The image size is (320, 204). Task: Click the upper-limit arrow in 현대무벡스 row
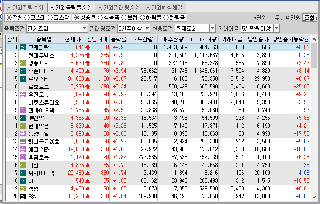pyautogui.click(x=88, y=55)
